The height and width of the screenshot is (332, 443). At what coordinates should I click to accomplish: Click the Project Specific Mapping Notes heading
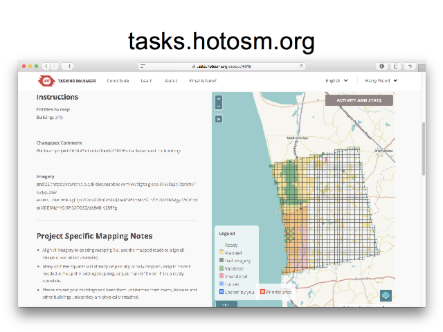pyautogui.click(x=94, y=236)
